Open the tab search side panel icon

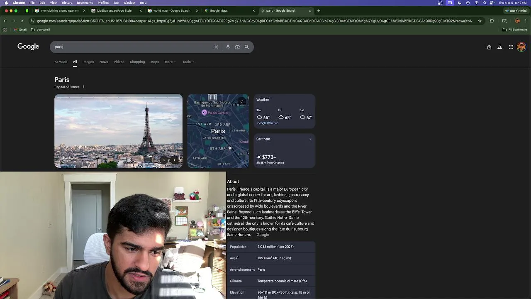[x=504, y=21]
